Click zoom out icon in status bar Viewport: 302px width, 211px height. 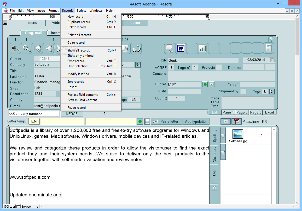(11, 207)
